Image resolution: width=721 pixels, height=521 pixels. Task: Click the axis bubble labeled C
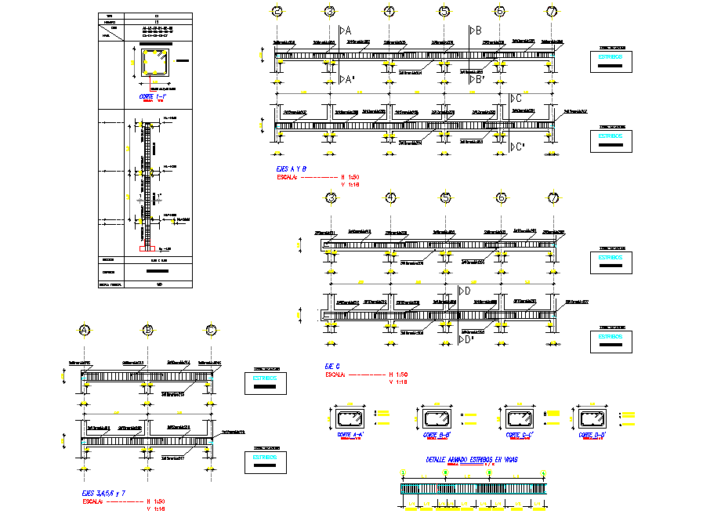[x=210, y=331]
